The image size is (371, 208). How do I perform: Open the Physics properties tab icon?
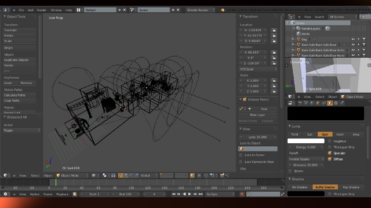pyautogui.click(x=341, y=103)
